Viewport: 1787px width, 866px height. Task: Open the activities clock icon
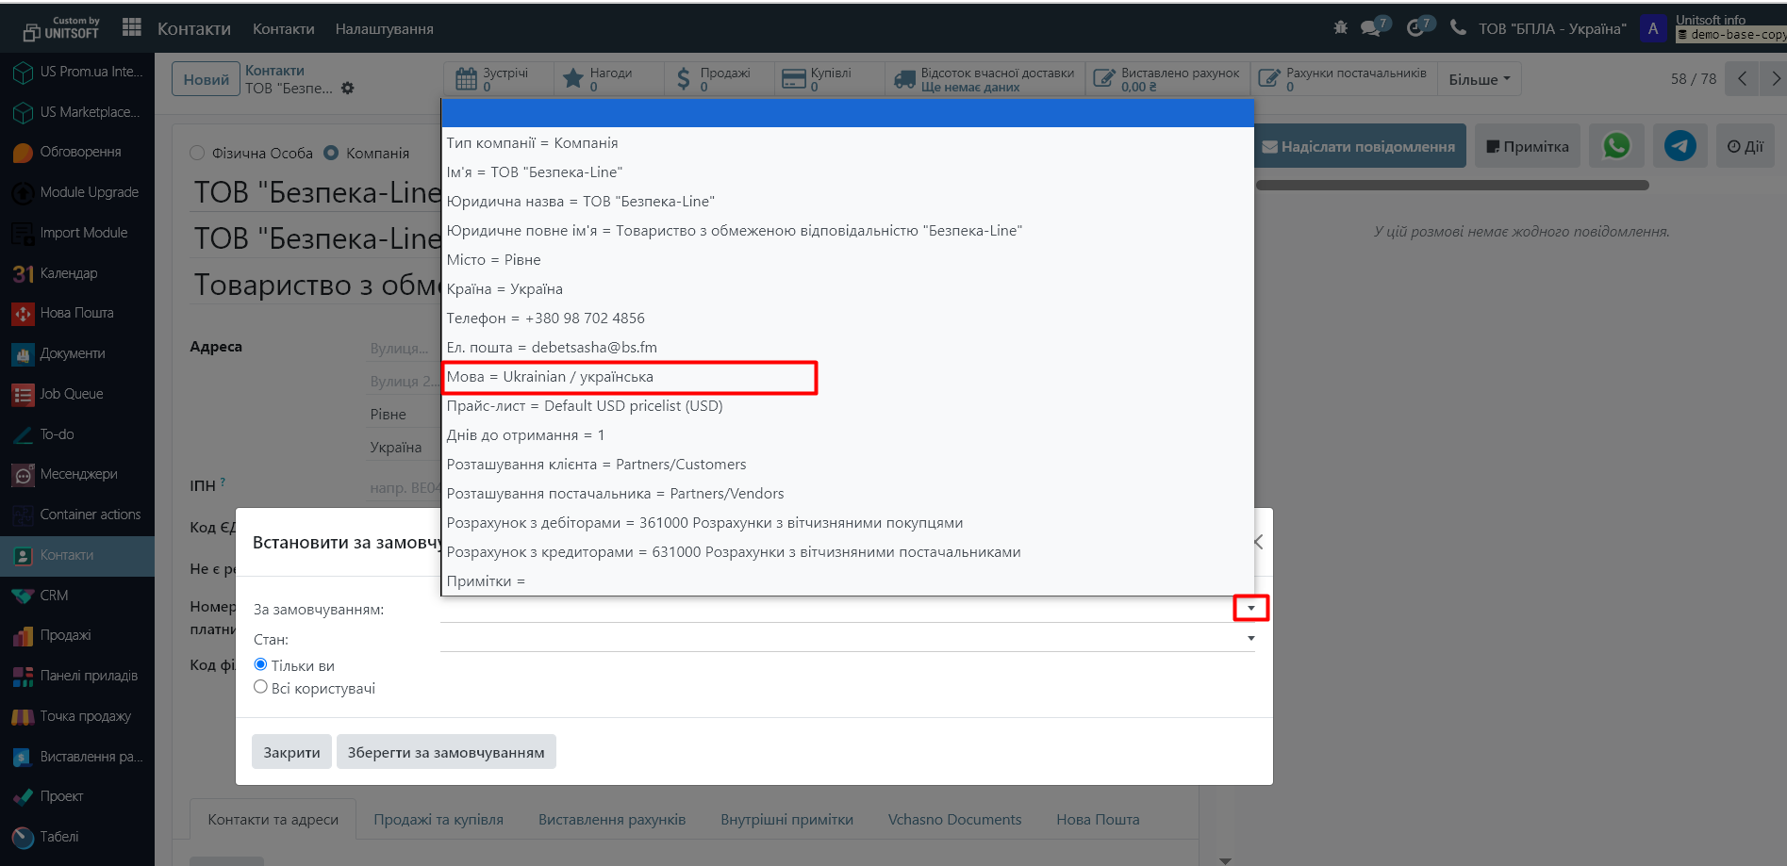pos(1415,28)
